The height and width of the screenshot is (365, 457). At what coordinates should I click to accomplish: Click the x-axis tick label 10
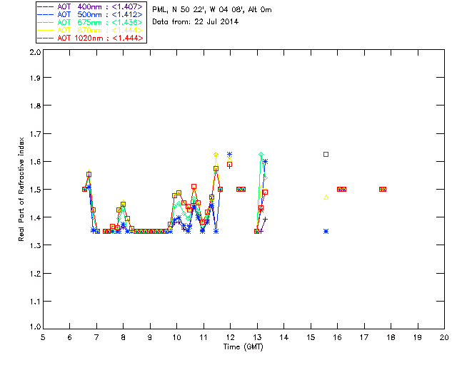click(x=176, y=337)
